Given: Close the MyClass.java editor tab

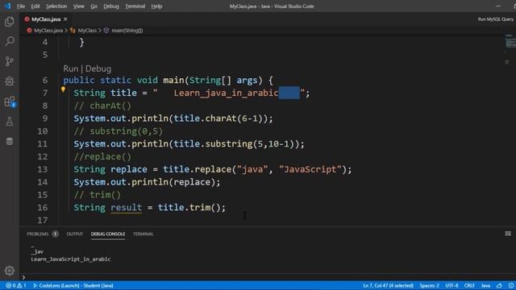Looking at the screenshot, I should tap(65, 19).
